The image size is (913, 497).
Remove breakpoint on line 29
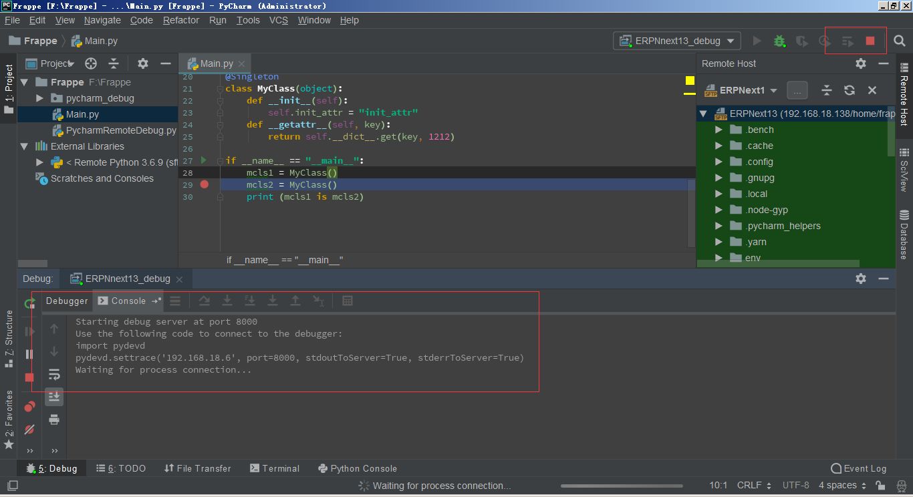click(205, 184)
